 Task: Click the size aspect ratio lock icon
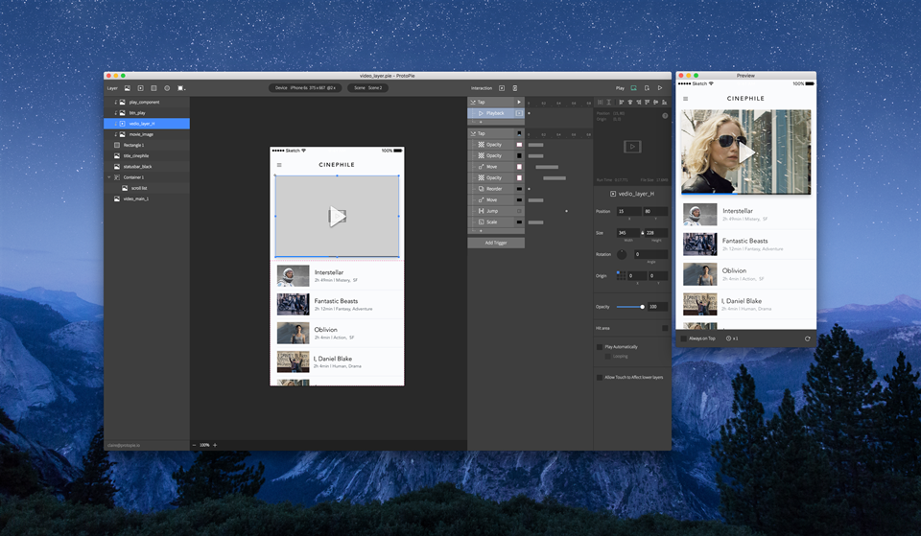tap(643, 233)
